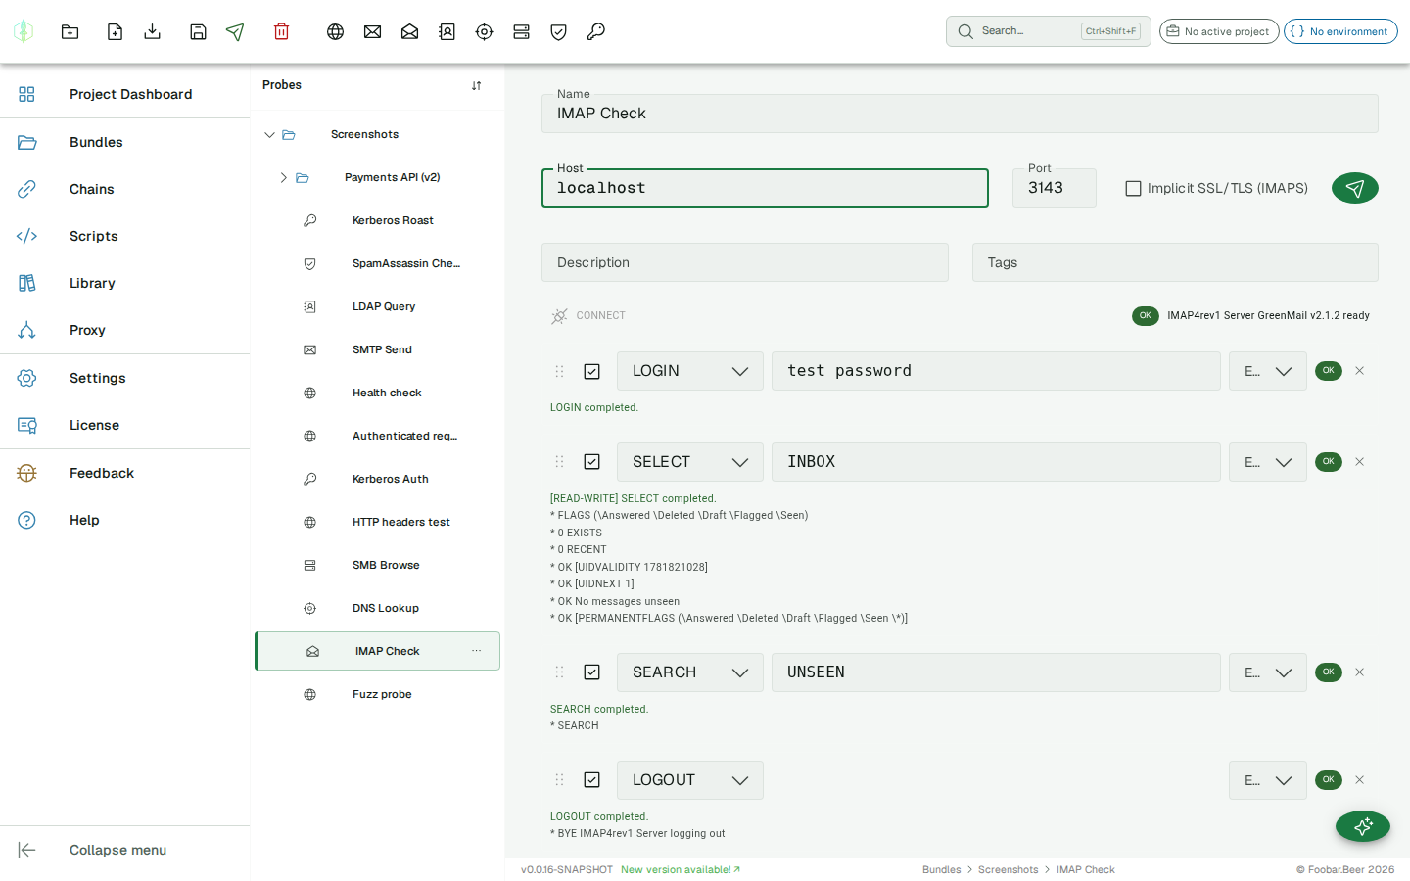
Task: Select the address book LDAP icon in toolbar
Action: coord(446,31)
